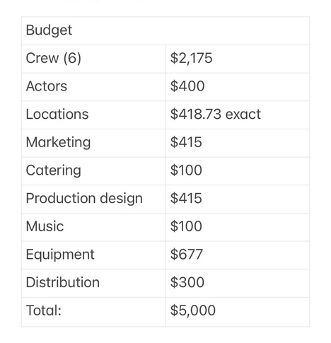
Task: Select the $5,000 total cell
Action: pos(238,312)
